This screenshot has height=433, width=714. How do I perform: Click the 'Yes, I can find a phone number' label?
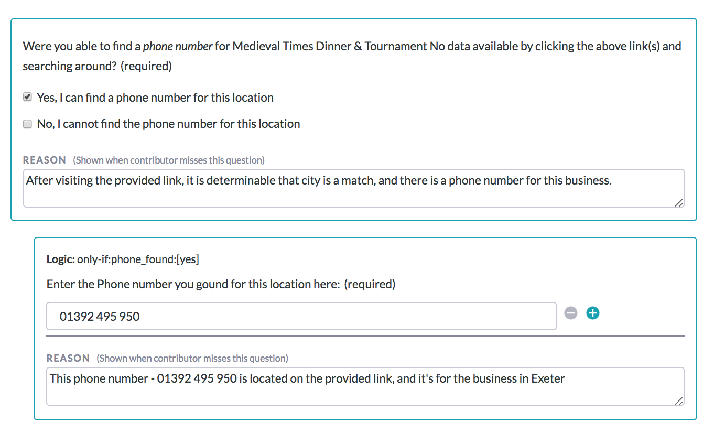click(155, 98)
